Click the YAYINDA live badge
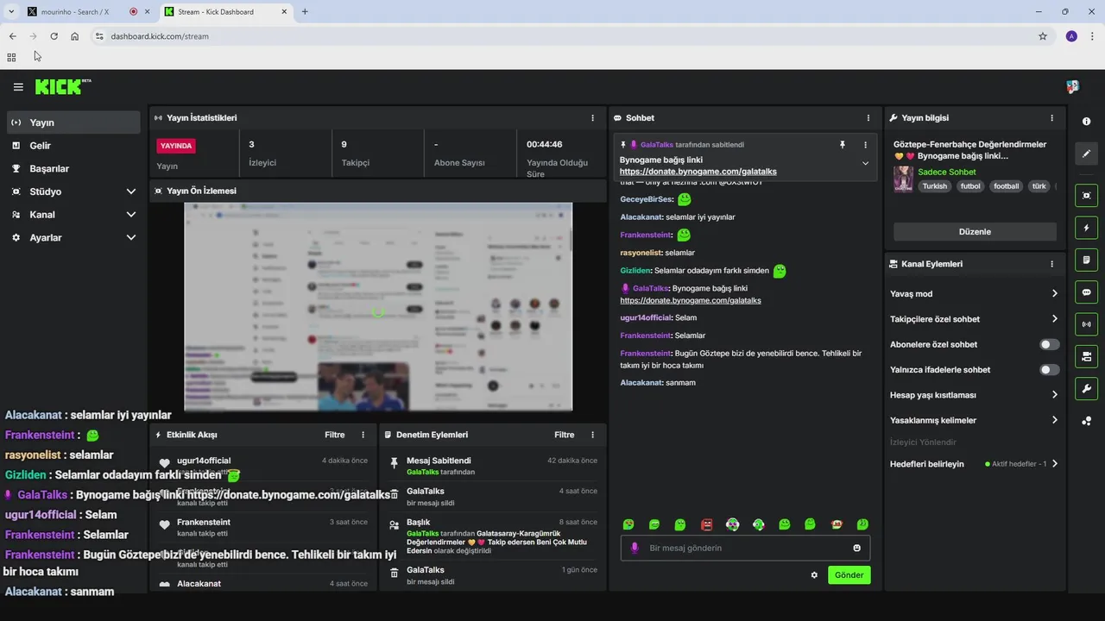 (x=176, y=146)
